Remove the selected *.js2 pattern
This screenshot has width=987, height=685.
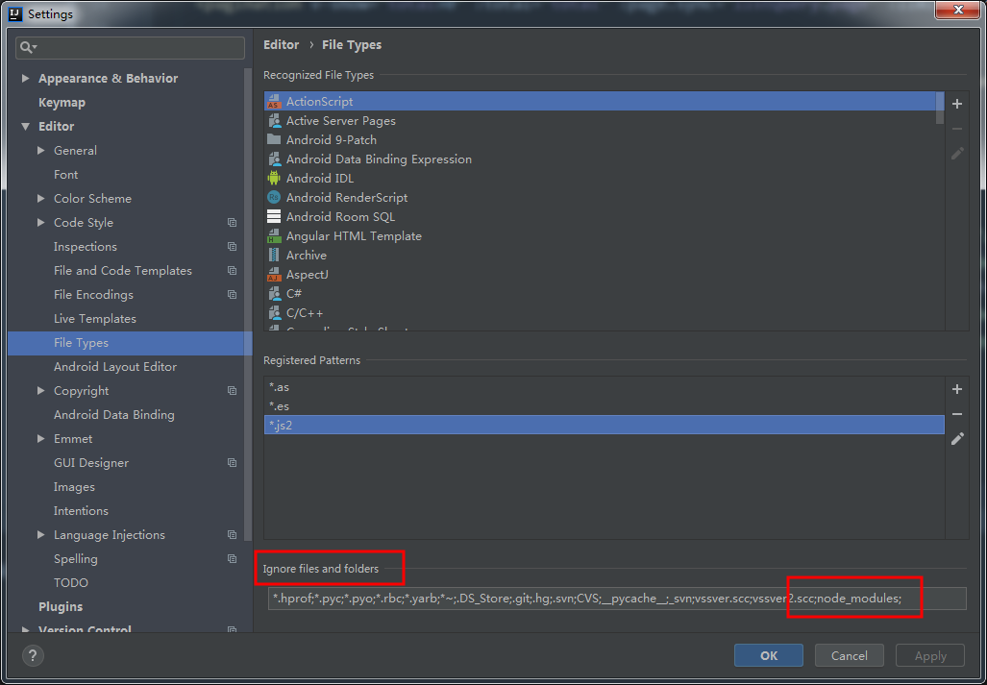coord(956,413)
